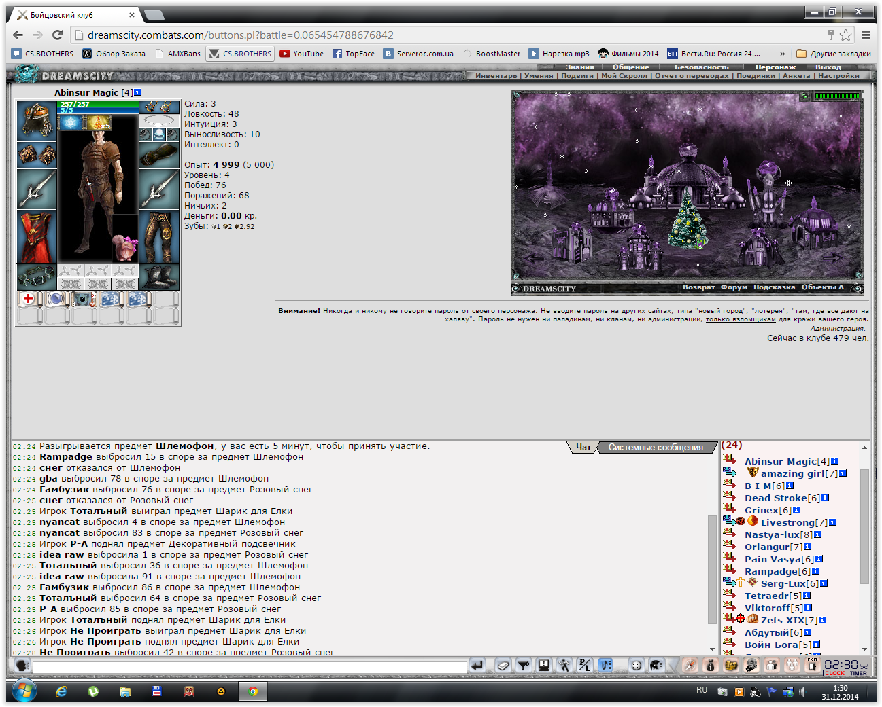Open the TopFace bookmark
The height and width of the screenshot is (707, 882).
coord(354,54)
